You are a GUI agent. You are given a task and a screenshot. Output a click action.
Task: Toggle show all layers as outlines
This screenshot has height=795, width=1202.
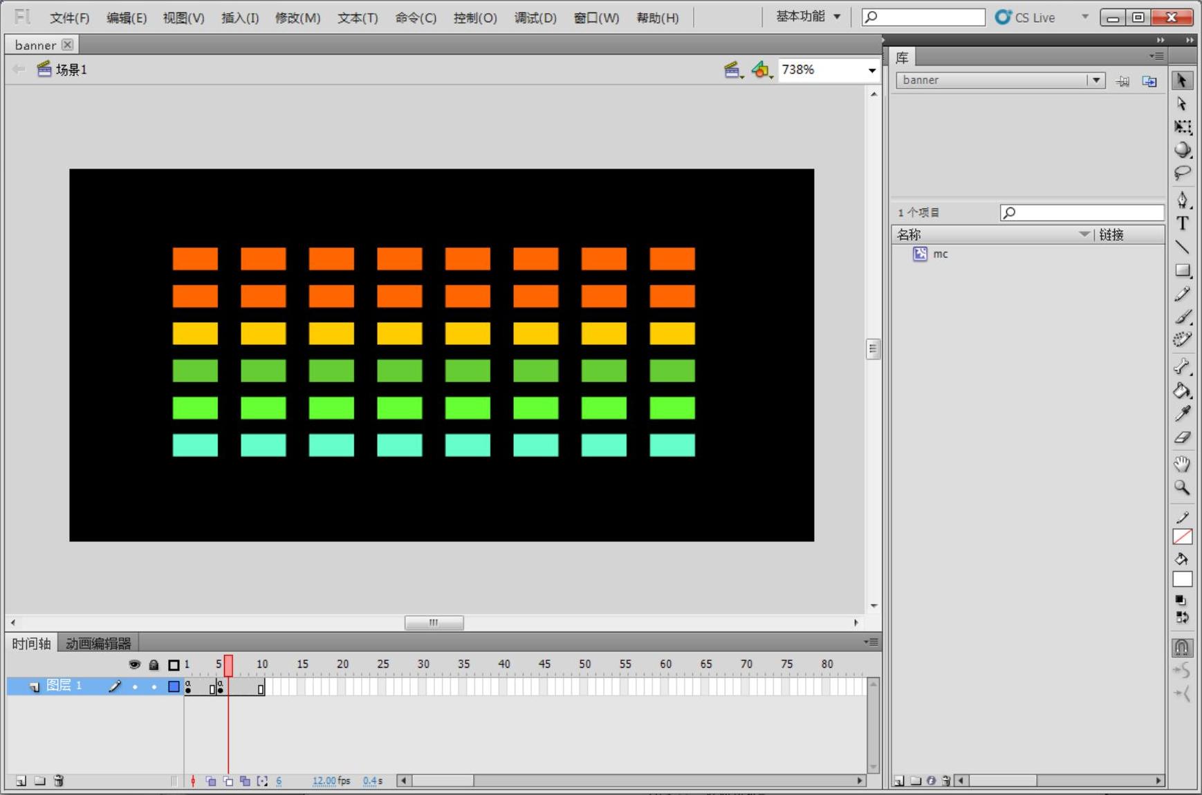(x=174, y=664)
